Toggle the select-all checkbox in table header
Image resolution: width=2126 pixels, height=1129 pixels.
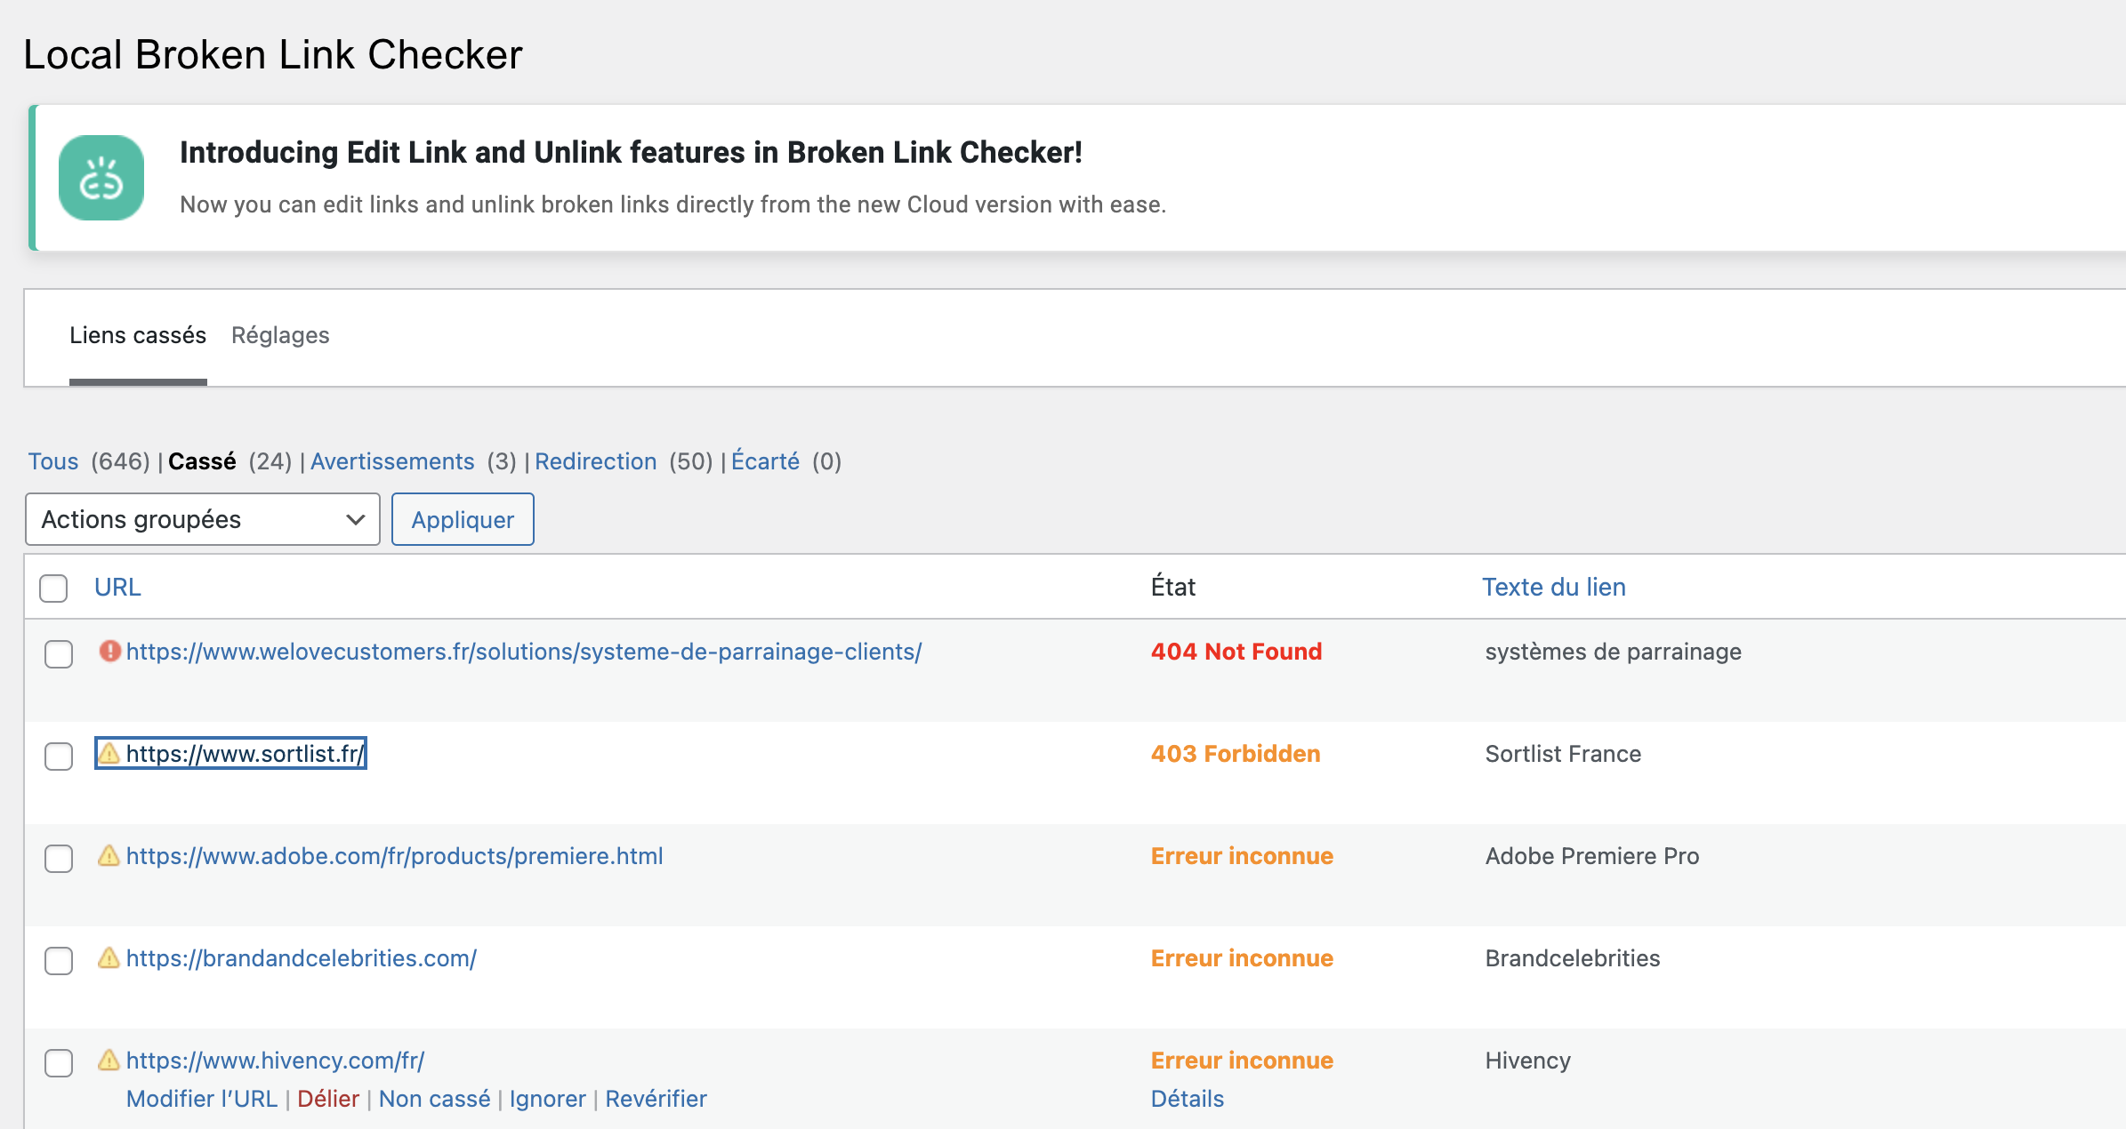coord(53,588)
